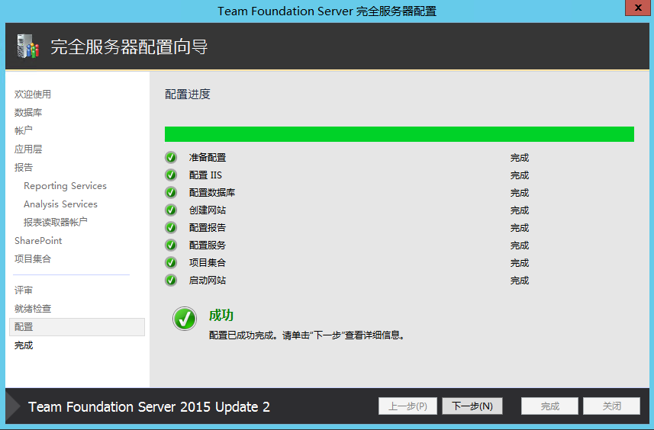Select the highlighted 配置 sidebar step
654x430 pixels.
(x=77, y=327)
